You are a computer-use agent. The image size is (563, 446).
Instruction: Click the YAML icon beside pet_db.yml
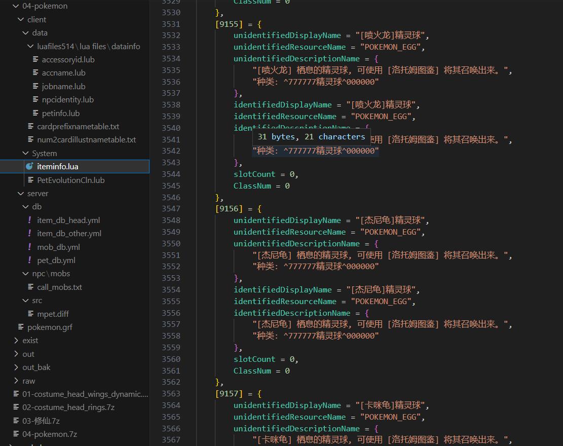coord(30,260)
